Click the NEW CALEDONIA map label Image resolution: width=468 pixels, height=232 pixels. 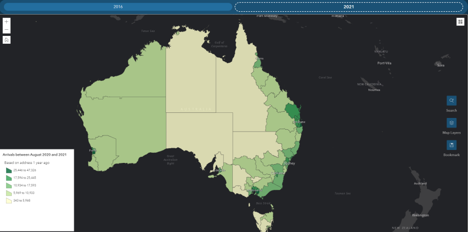click(370, 84)
